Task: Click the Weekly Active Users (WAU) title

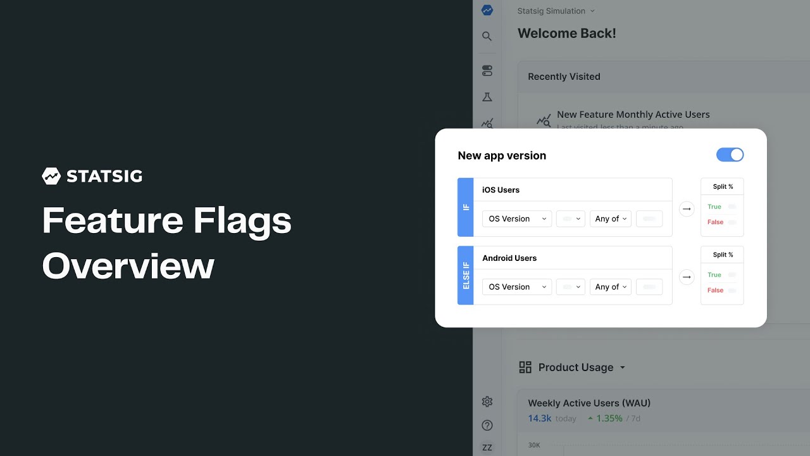Action: click(x=589, y=403)
